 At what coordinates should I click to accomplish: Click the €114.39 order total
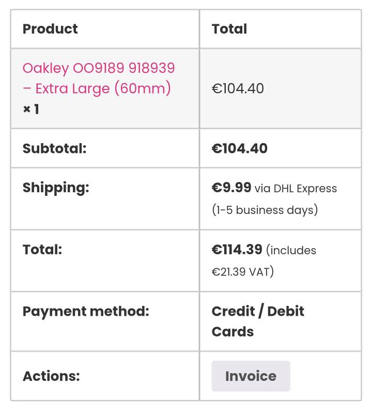[x=237, y=250]
